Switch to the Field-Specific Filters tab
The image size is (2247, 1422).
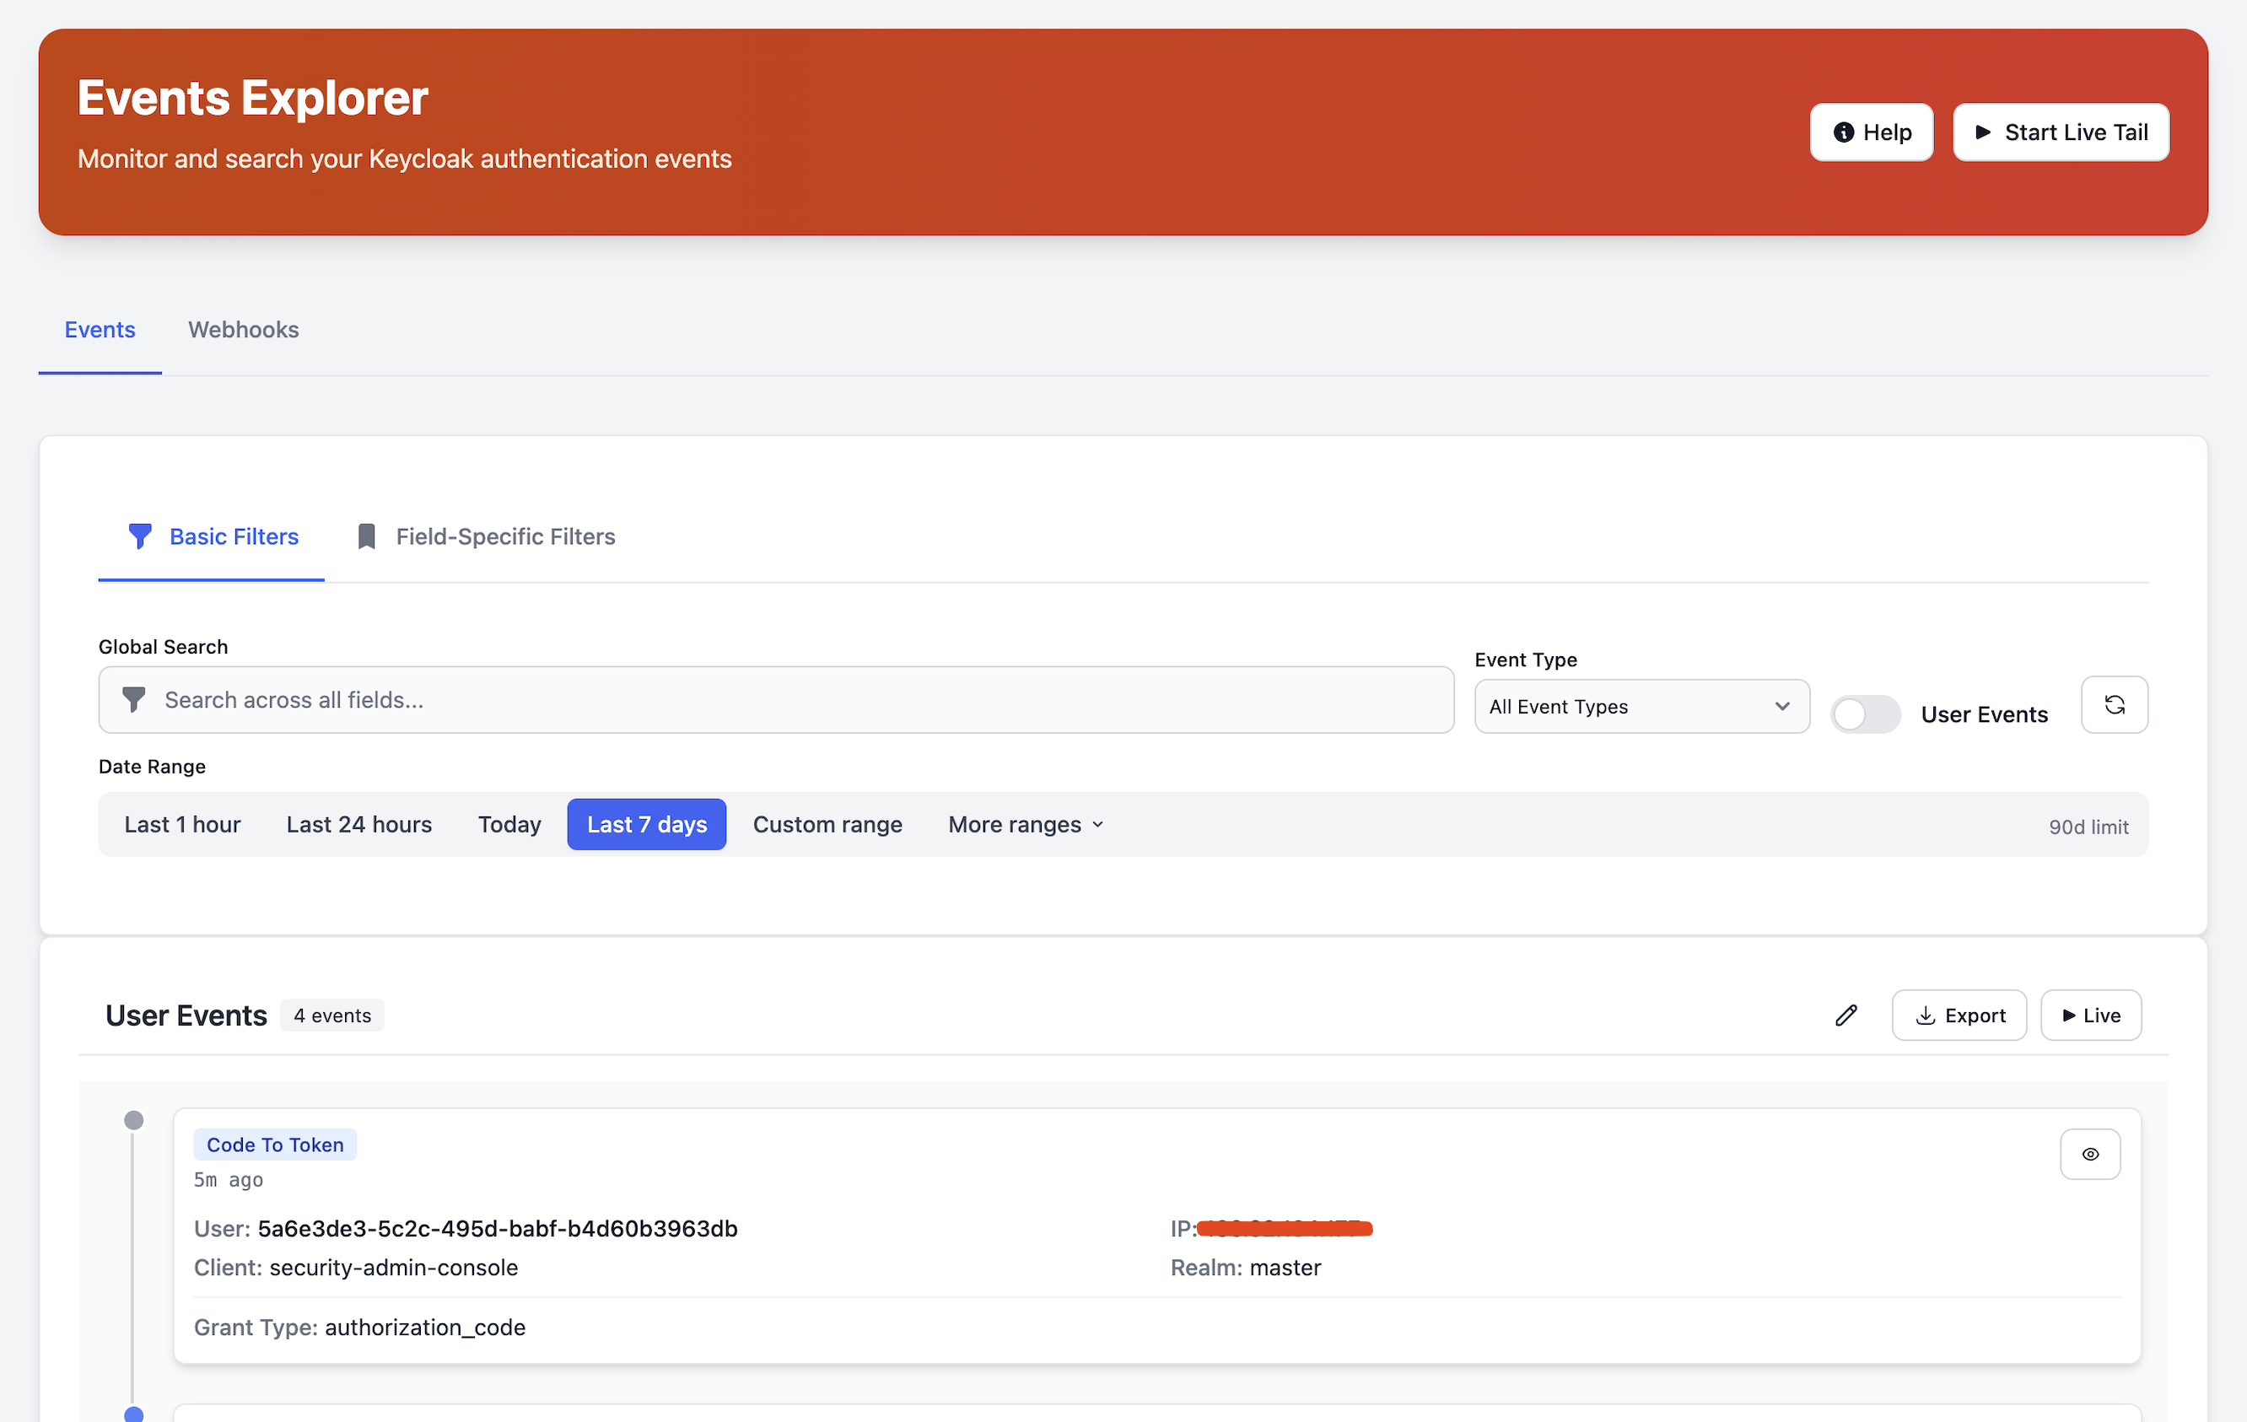[x=505, y=536]
